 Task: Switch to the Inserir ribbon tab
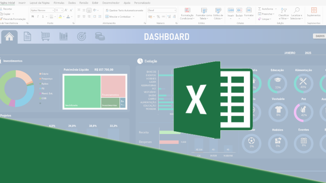(x=22, y=3)
